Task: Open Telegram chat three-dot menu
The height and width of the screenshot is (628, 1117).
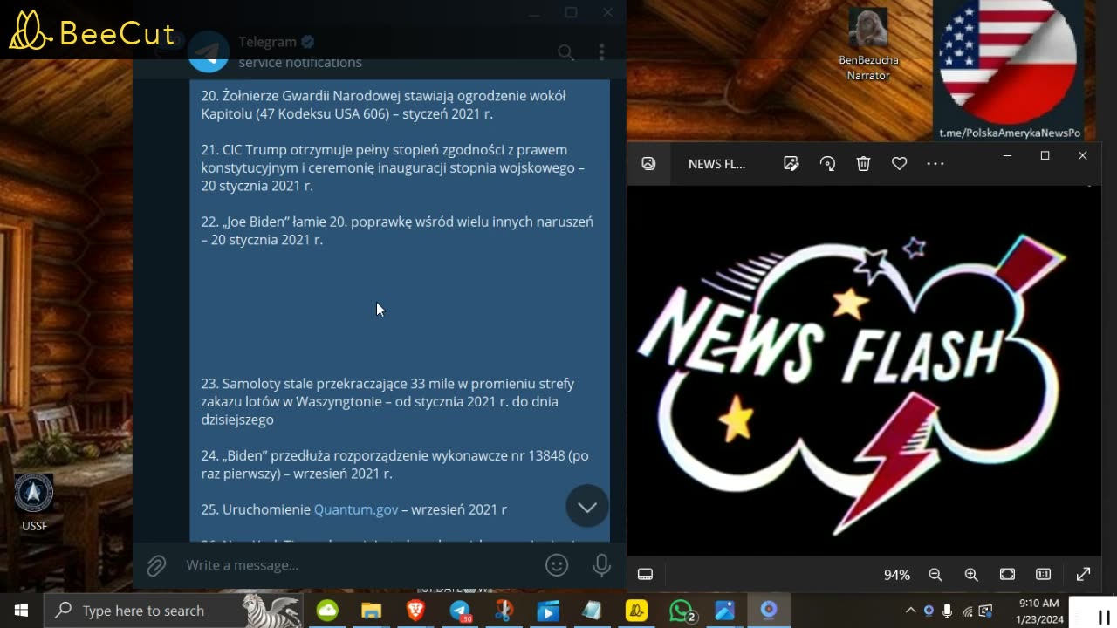Action: [x=601, y=52]
